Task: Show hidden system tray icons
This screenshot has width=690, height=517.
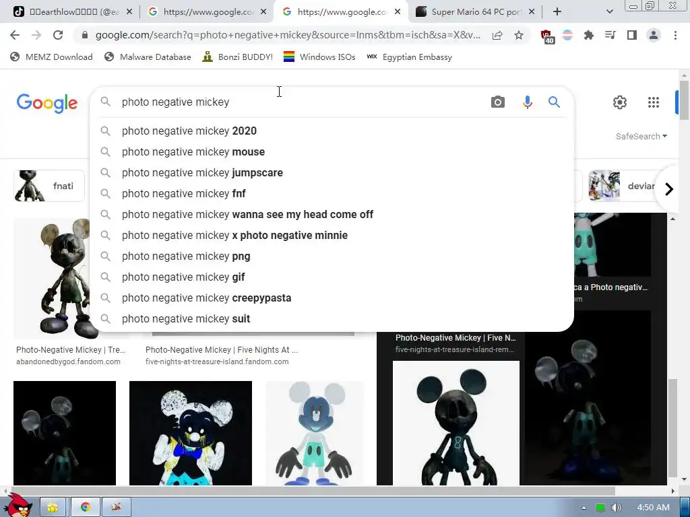Action: pyautogui.click(x=584, y=508)
